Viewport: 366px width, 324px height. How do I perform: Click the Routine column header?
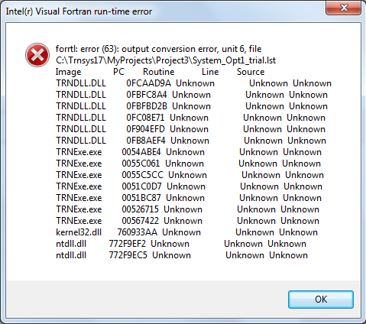159,72
